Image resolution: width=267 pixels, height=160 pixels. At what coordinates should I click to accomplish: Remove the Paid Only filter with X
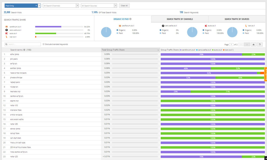pos(36,6)
